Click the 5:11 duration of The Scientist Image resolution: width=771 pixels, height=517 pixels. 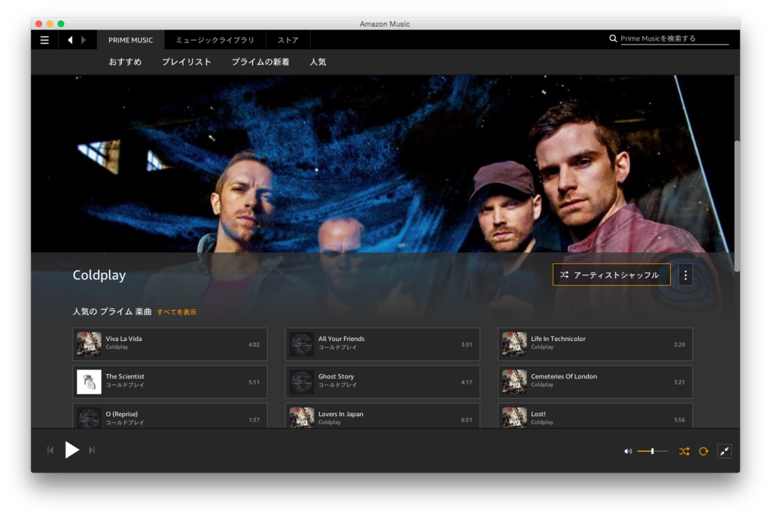tap(254, 382)
